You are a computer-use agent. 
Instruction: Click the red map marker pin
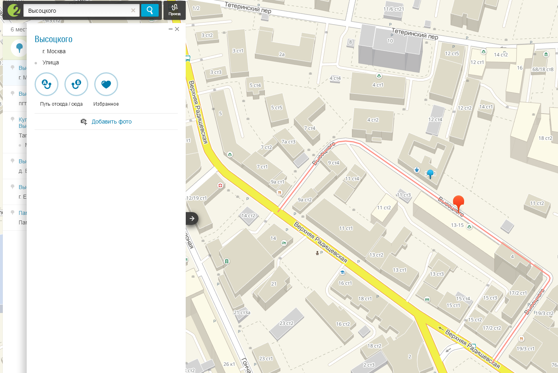(x=459, y=203)
